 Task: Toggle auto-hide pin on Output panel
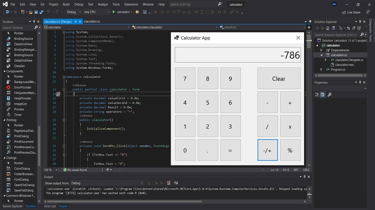(x=304, y=177)
